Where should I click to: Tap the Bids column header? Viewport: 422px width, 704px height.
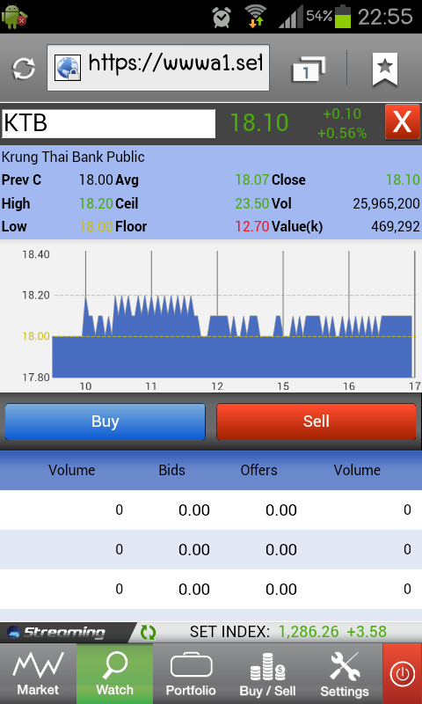point(171,470)
